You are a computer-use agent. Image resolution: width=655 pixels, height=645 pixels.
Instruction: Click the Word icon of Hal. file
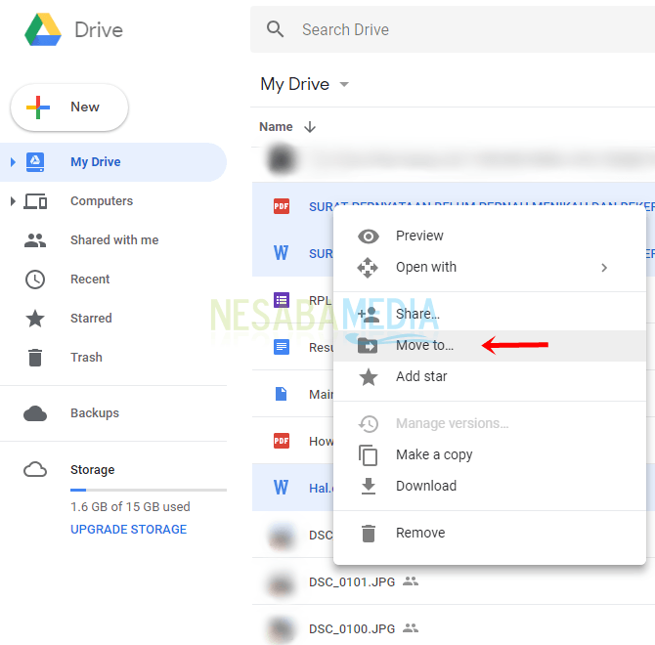pos(282,488)
